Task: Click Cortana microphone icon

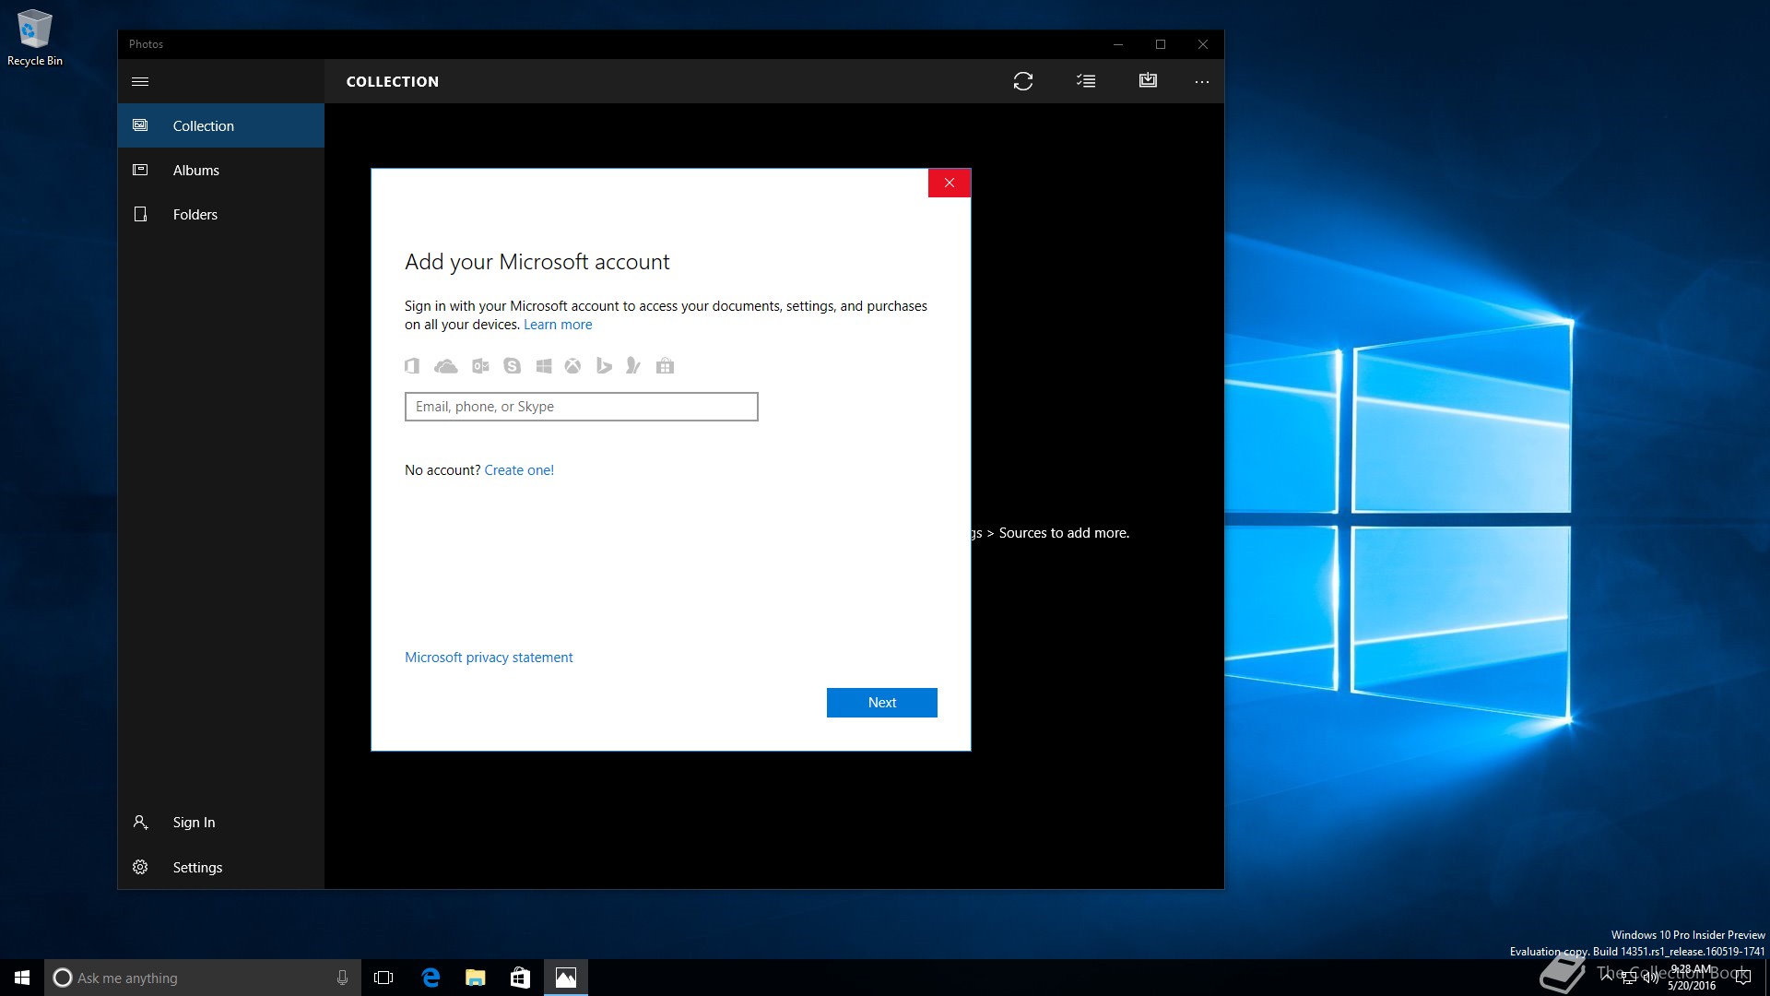Action: click(x=342, y=978)
